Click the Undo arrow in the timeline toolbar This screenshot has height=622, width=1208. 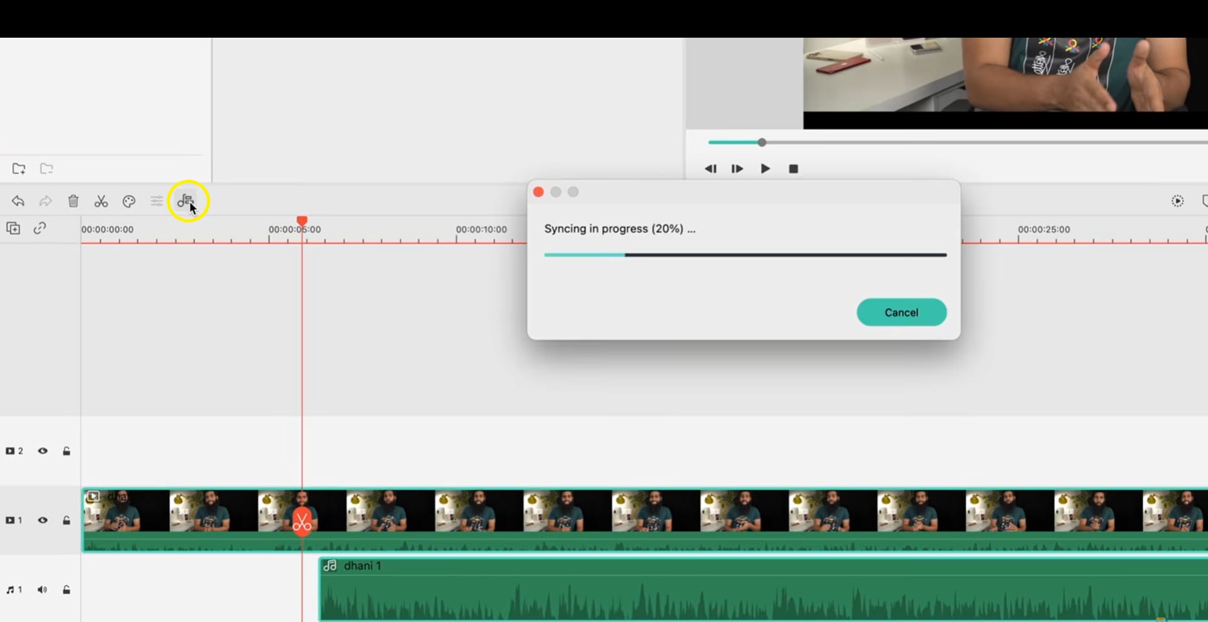point(18,201)
